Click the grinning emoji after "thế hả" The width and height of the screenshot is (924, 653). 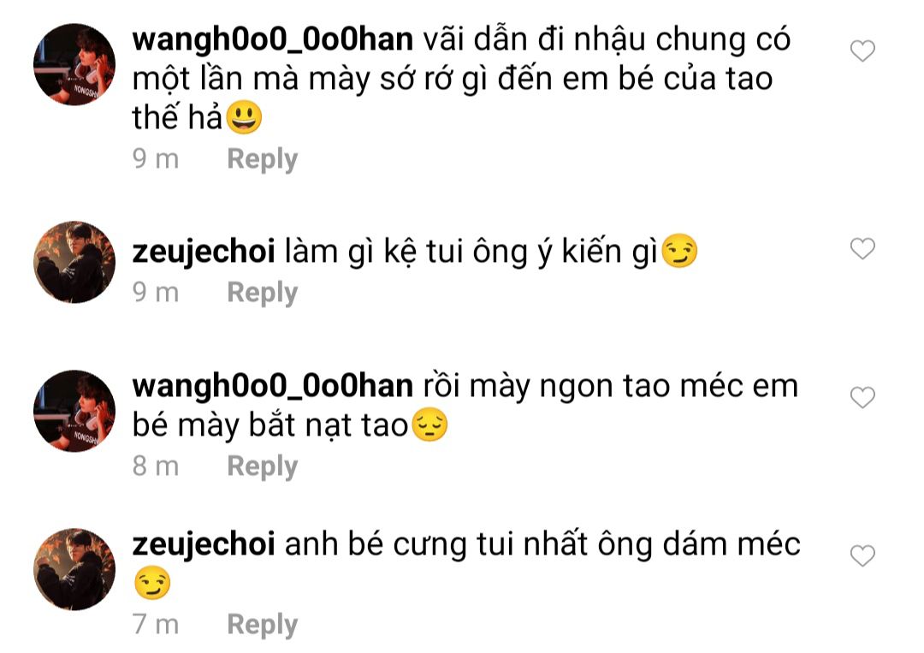244,116
